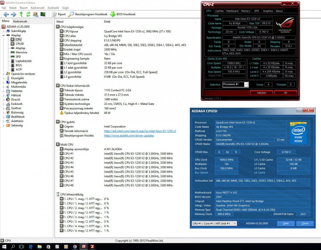
Task: Expand the Hálózat tree node
Action: tap(3, 95)
